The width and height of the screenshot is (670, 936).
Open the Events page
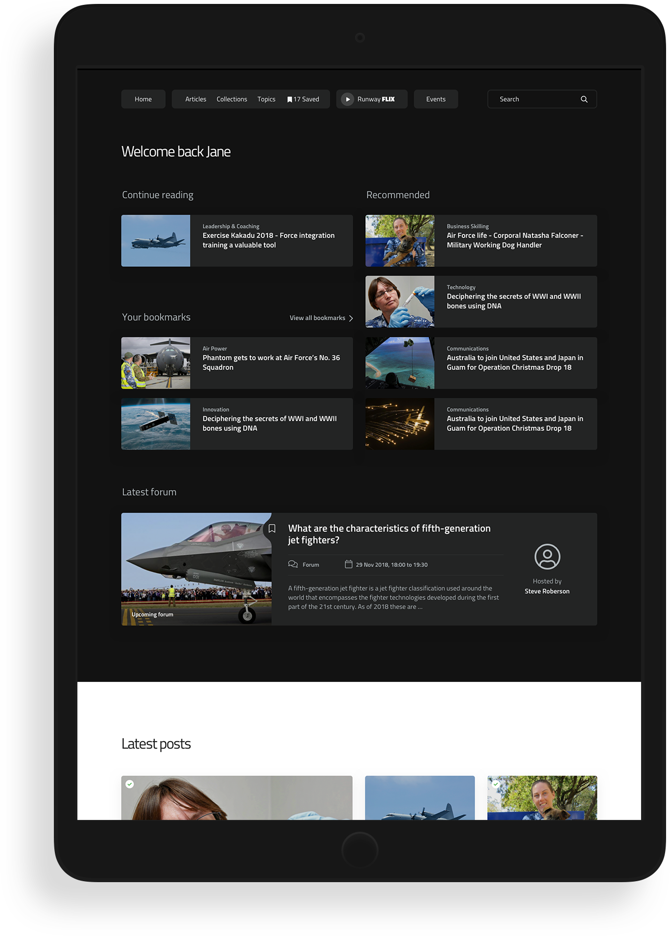435,99
